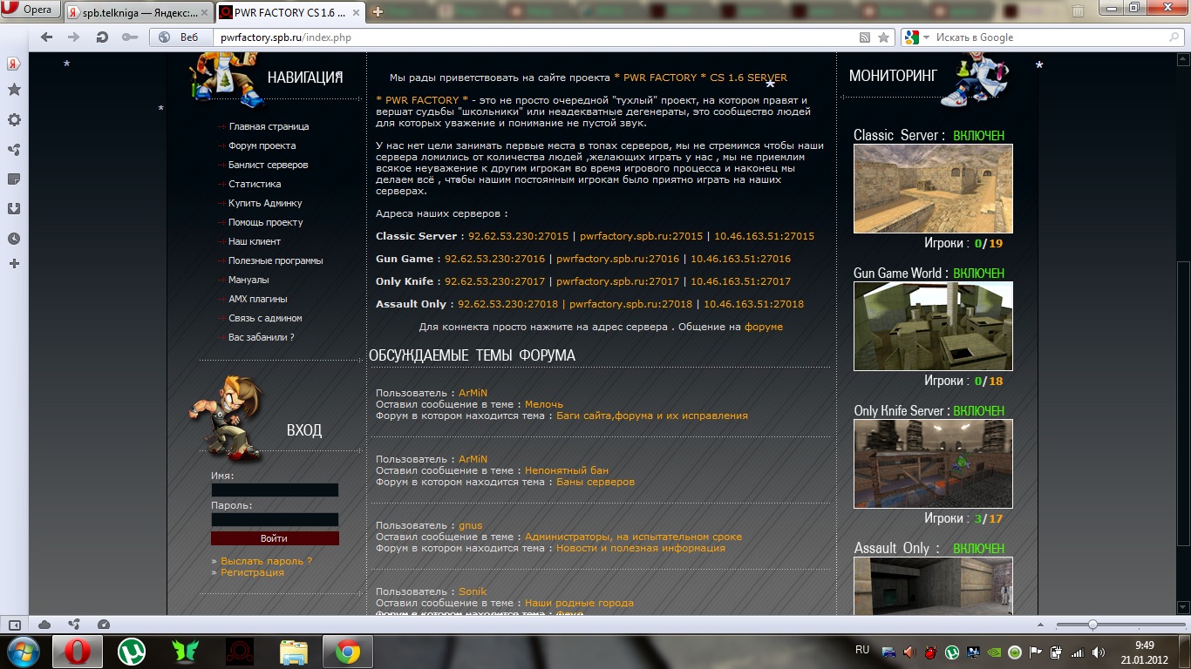Expand the Google search engine dropdown

(926, 37)
